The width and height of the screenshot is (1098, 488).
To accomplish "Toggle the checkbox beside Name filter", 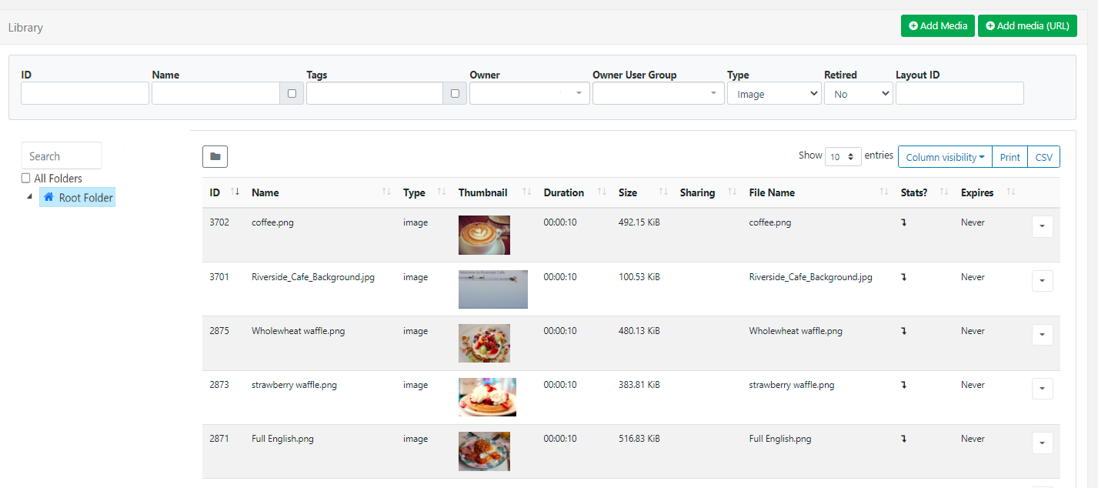I will [x=292, y=94].
